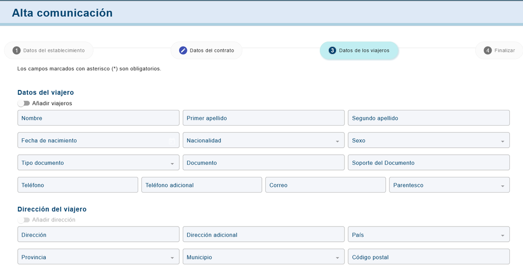
Task: Click the step 1 number circle icon
Action: (17, 51)
